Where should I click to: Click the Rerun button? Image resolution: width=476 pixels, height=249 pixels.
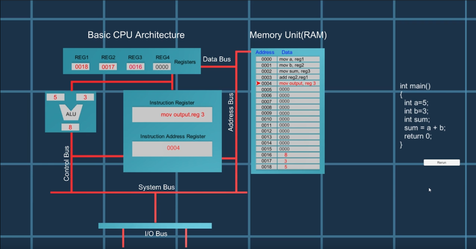point(442,162)
